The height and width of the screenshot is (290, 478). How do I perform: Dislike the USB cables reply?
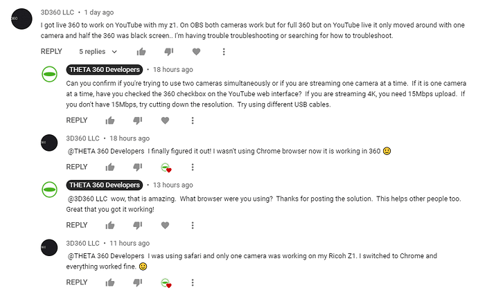click(x=138, y=120)
